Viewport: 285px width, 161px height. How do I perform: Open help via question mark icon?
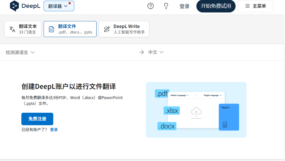pos(151,6)
